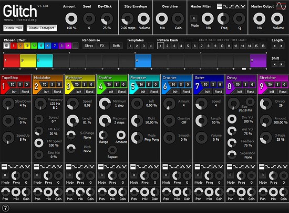
Task: Select the notch shape in Master Filter
Action: click(x=243, y=6)
